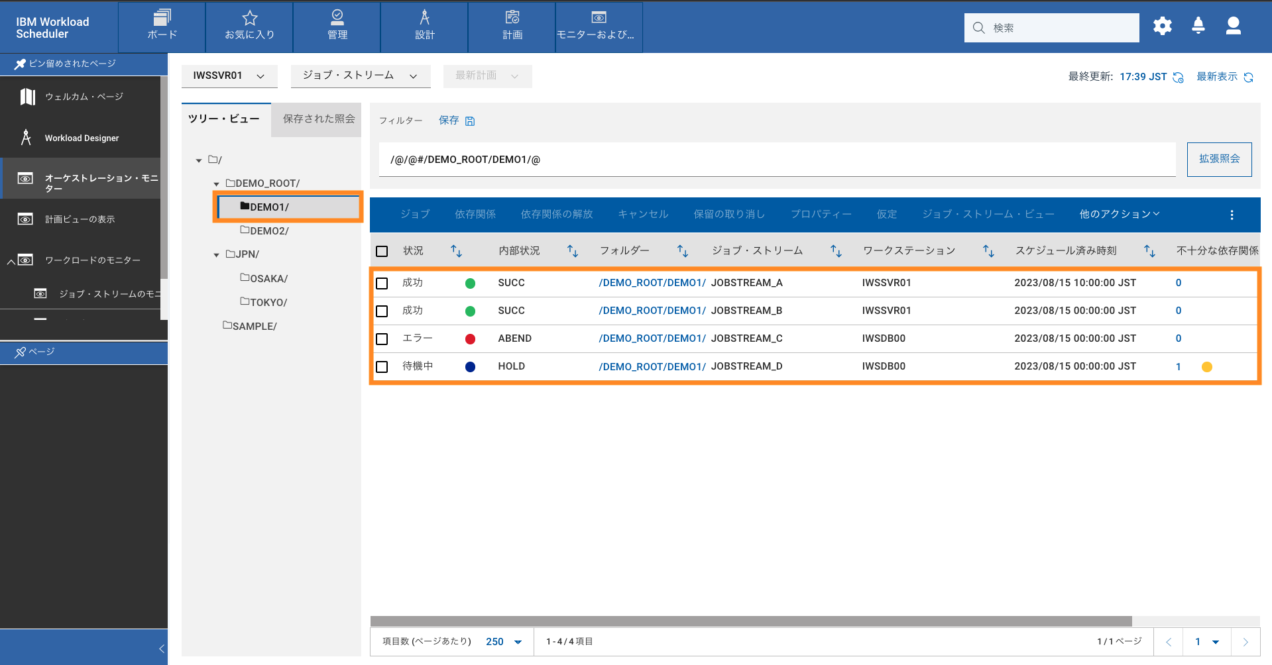Image resolution: width=1272 pixels, height=665 pixels.
Task: Open the ジョブ・ストリーム object type dropdown
Action: click(361, 76)
